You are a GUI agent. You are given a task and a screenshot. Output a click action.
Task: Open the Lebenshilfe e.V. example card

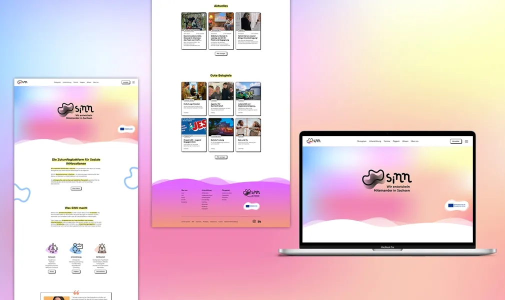248,98
